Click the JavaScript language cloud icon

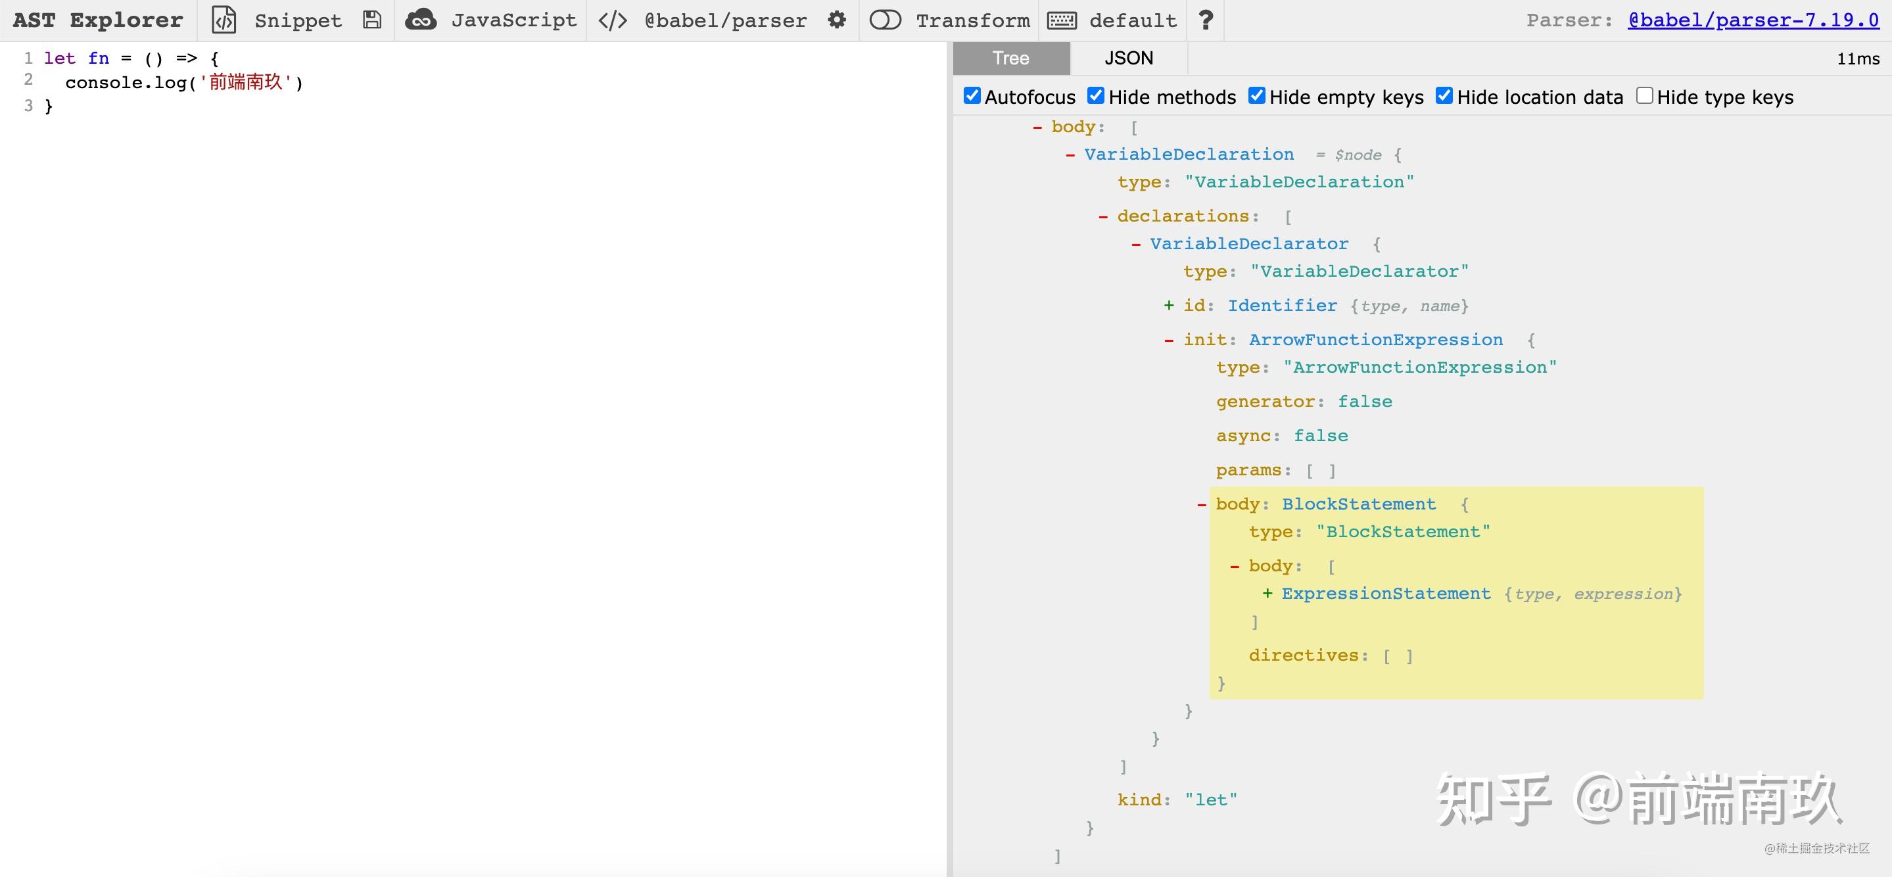[x=421, y=20]
